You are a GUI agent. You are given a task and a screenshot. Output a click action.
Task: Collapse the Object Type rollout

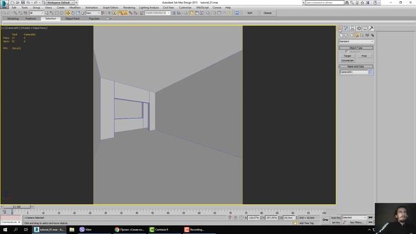point(356,48)
